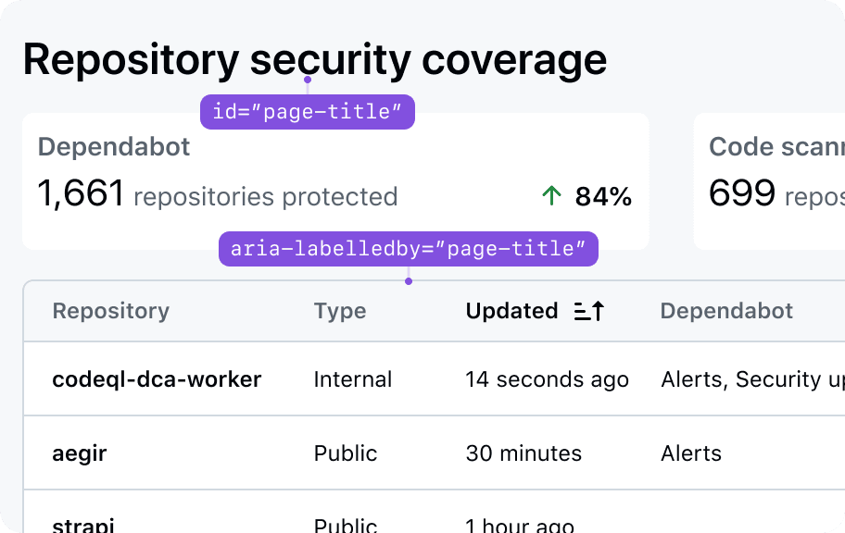Click the aria-labelledby="page-title" annotation tag
The height and width of the screenshot is (533, 845).
click(x=408, y=249)
